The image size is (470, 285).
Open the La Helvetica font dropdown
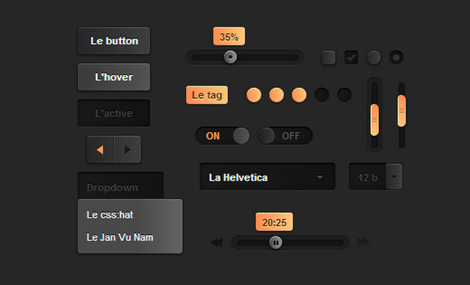(268, 177)
